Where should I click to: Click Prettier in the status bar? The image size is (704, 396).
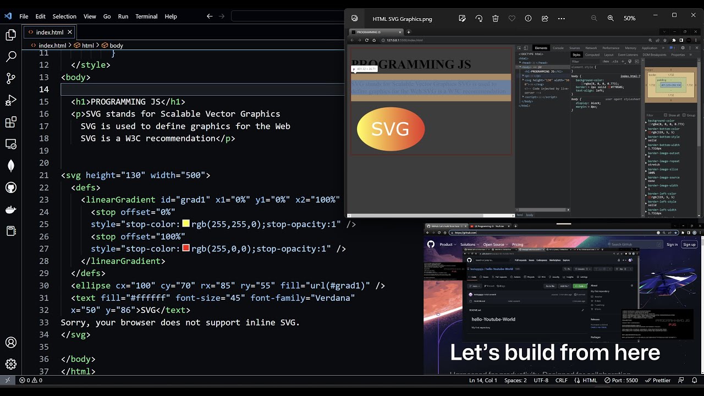(657, 380)
